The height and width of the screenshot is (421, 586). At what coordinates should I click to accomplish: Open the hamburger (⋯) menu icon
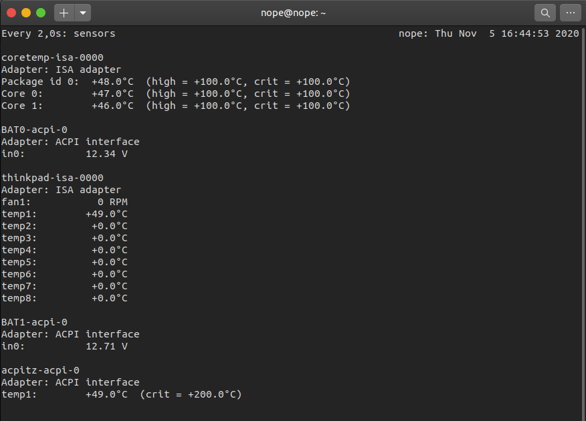(x=571, y=12)
